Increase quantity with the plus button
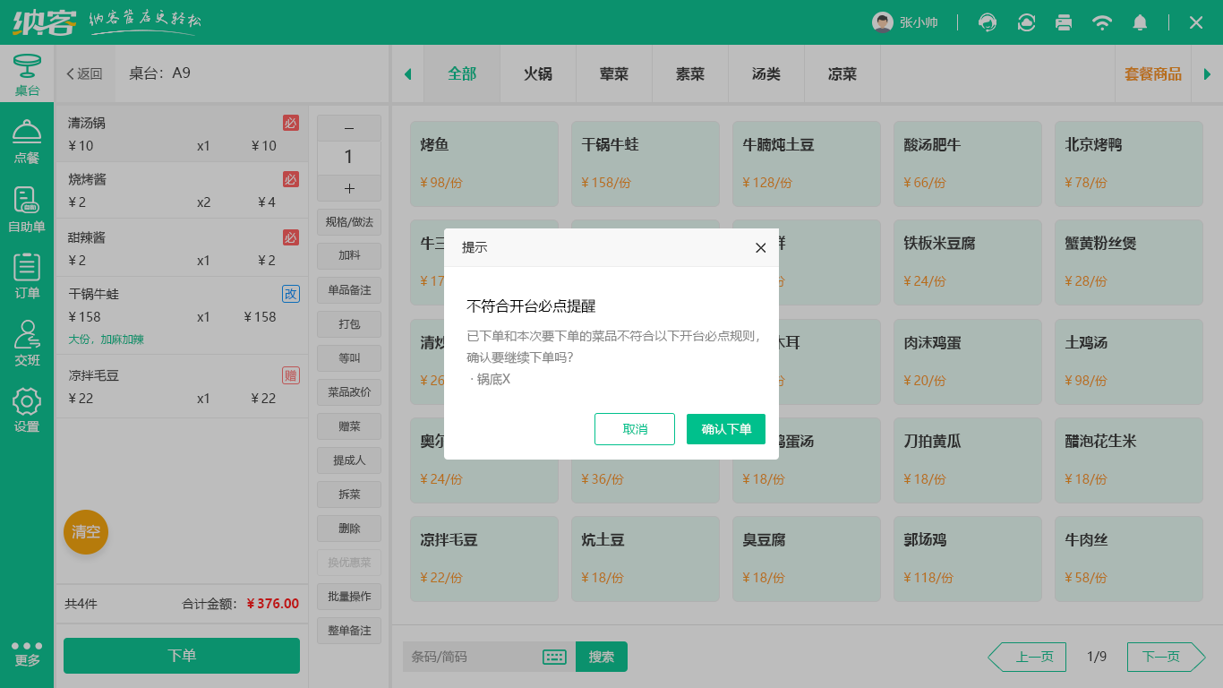The image size is (1223, 688). tap(349, 188)
